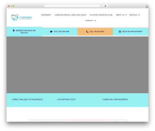
Task: Click the browser download icon button
Action: [x=105, y=6]
